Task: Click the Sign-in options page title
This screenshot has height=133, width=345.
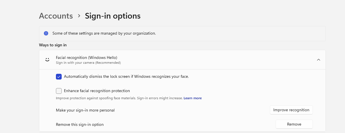Action: point(113,16)
